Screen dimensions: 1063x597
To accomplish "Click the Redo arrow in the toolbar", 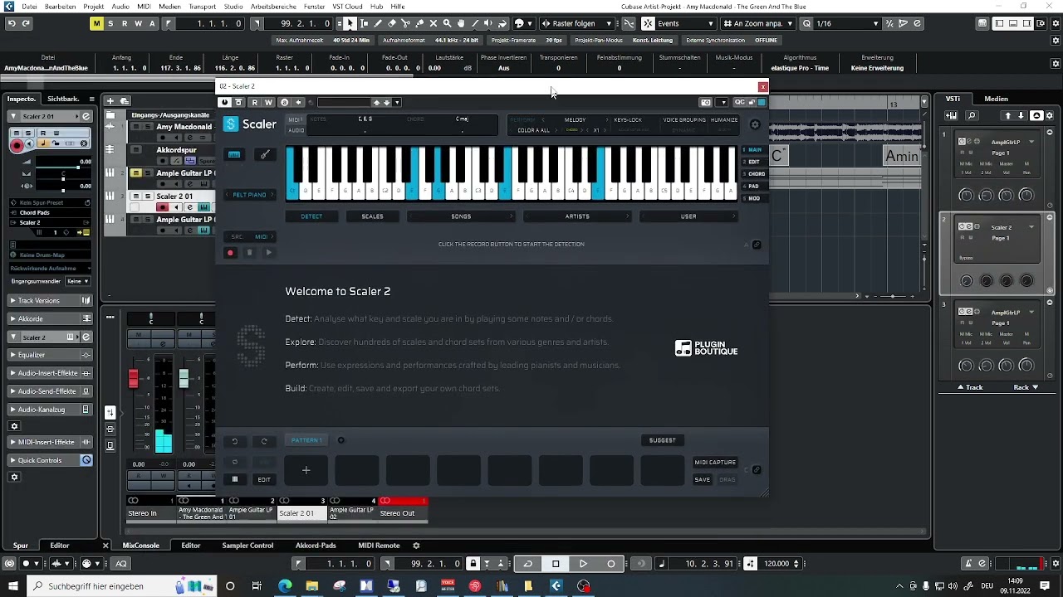I will (x=26, y=23).
